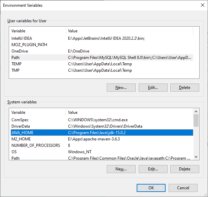Select the TMP user variable

pos(16,70)
